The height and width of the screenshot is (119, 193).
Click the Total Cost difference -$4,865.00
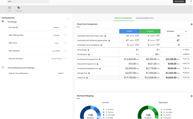pos(172,78)
